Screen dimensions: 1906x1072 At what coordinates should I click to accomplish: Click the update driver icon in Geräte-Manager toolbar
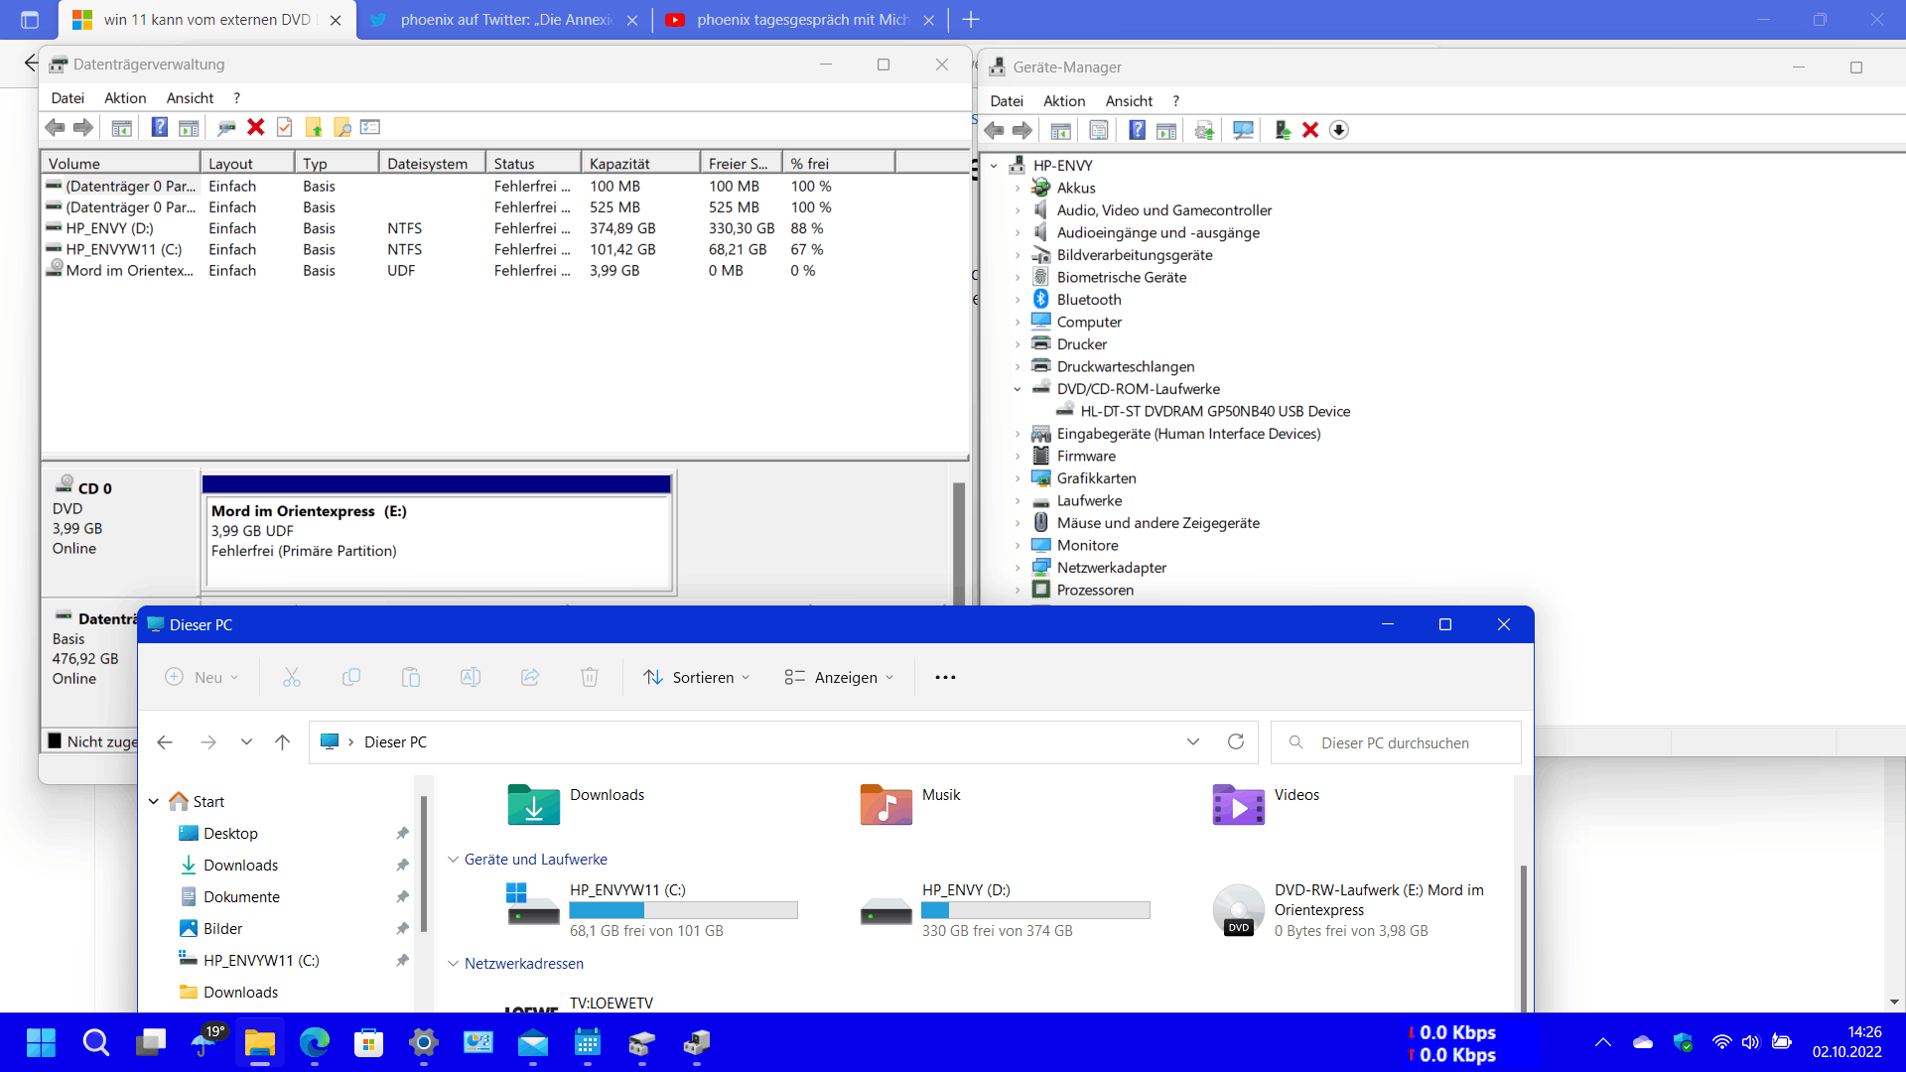1282,130
